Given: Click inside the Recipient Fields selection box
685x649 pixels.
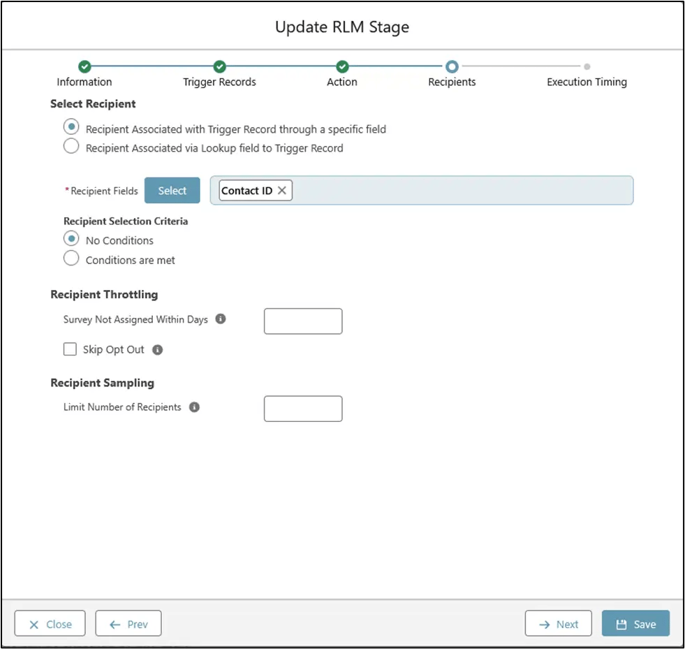Looking at the screenshot, I should pyautogui.click(x=422, y=191).
